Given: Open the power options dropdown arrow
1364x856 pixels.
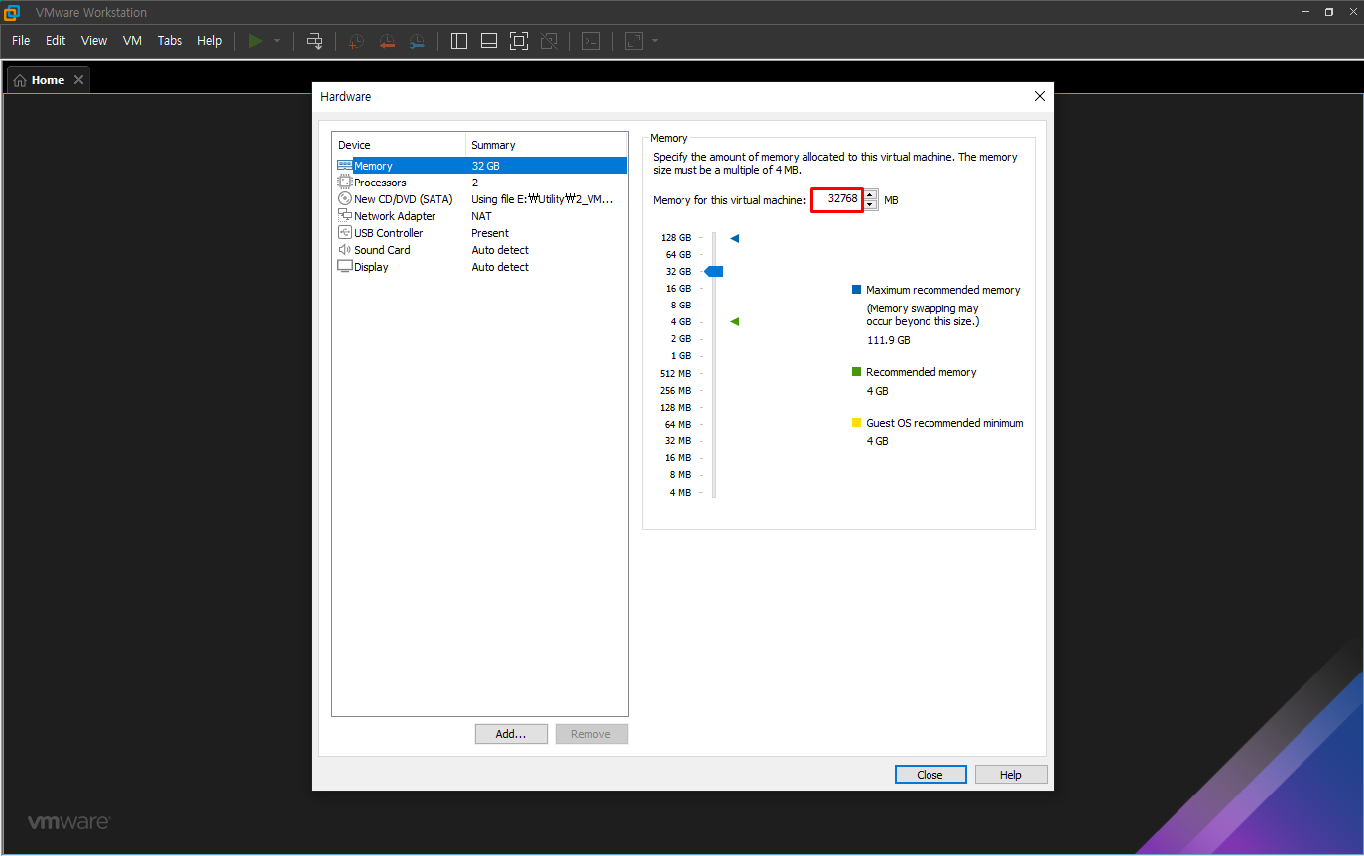Looking at the screenshot, I should 277,41.
